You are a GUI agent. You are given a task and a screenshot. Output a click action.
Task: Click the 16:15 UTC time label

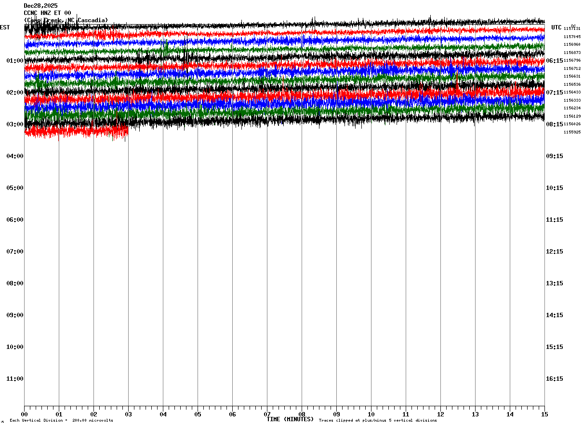coord(555,379)
